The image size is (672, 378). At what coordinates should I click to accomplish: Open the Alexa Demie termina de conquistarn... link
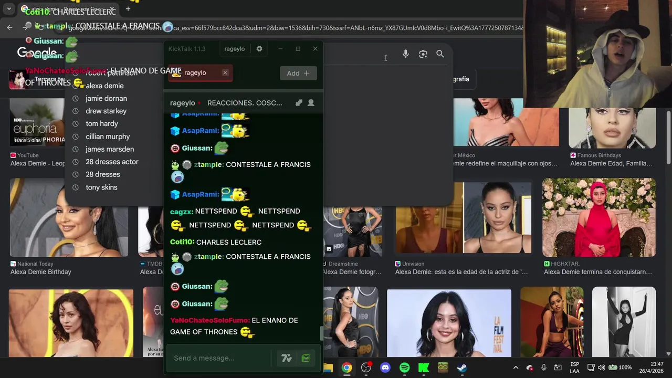[598, 272]
